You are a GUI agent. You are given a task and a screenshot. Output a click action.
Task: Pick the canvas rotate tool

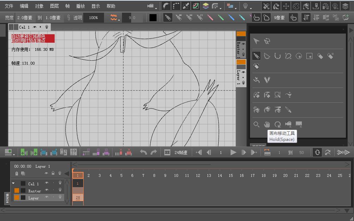click(x=277, y=124)
